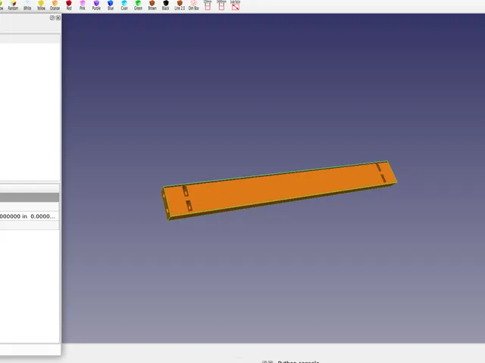Select the highlighted gray property row
This screenshot has width=485, height=363.
tap(30, 197)
